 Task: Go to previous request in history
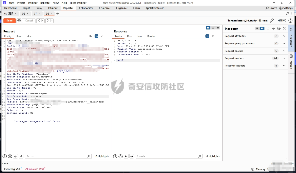(39, 21)
